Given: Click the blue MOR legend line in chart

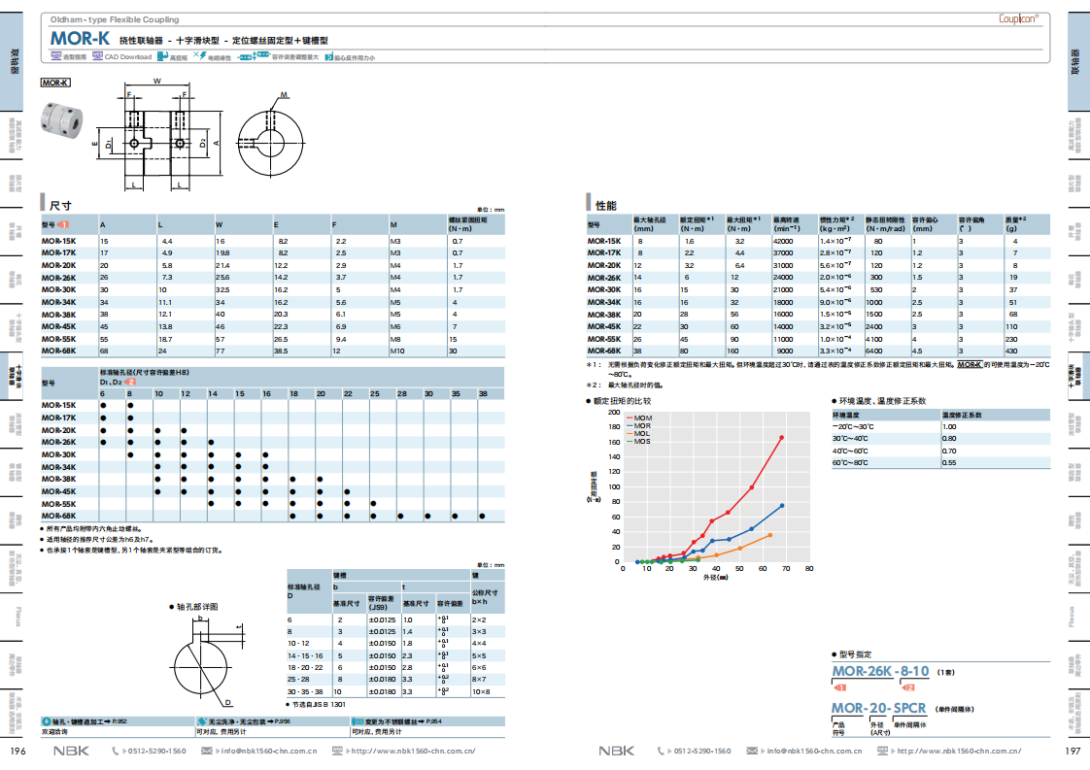Looking at the screenshot, I should [x=630, y=426].
